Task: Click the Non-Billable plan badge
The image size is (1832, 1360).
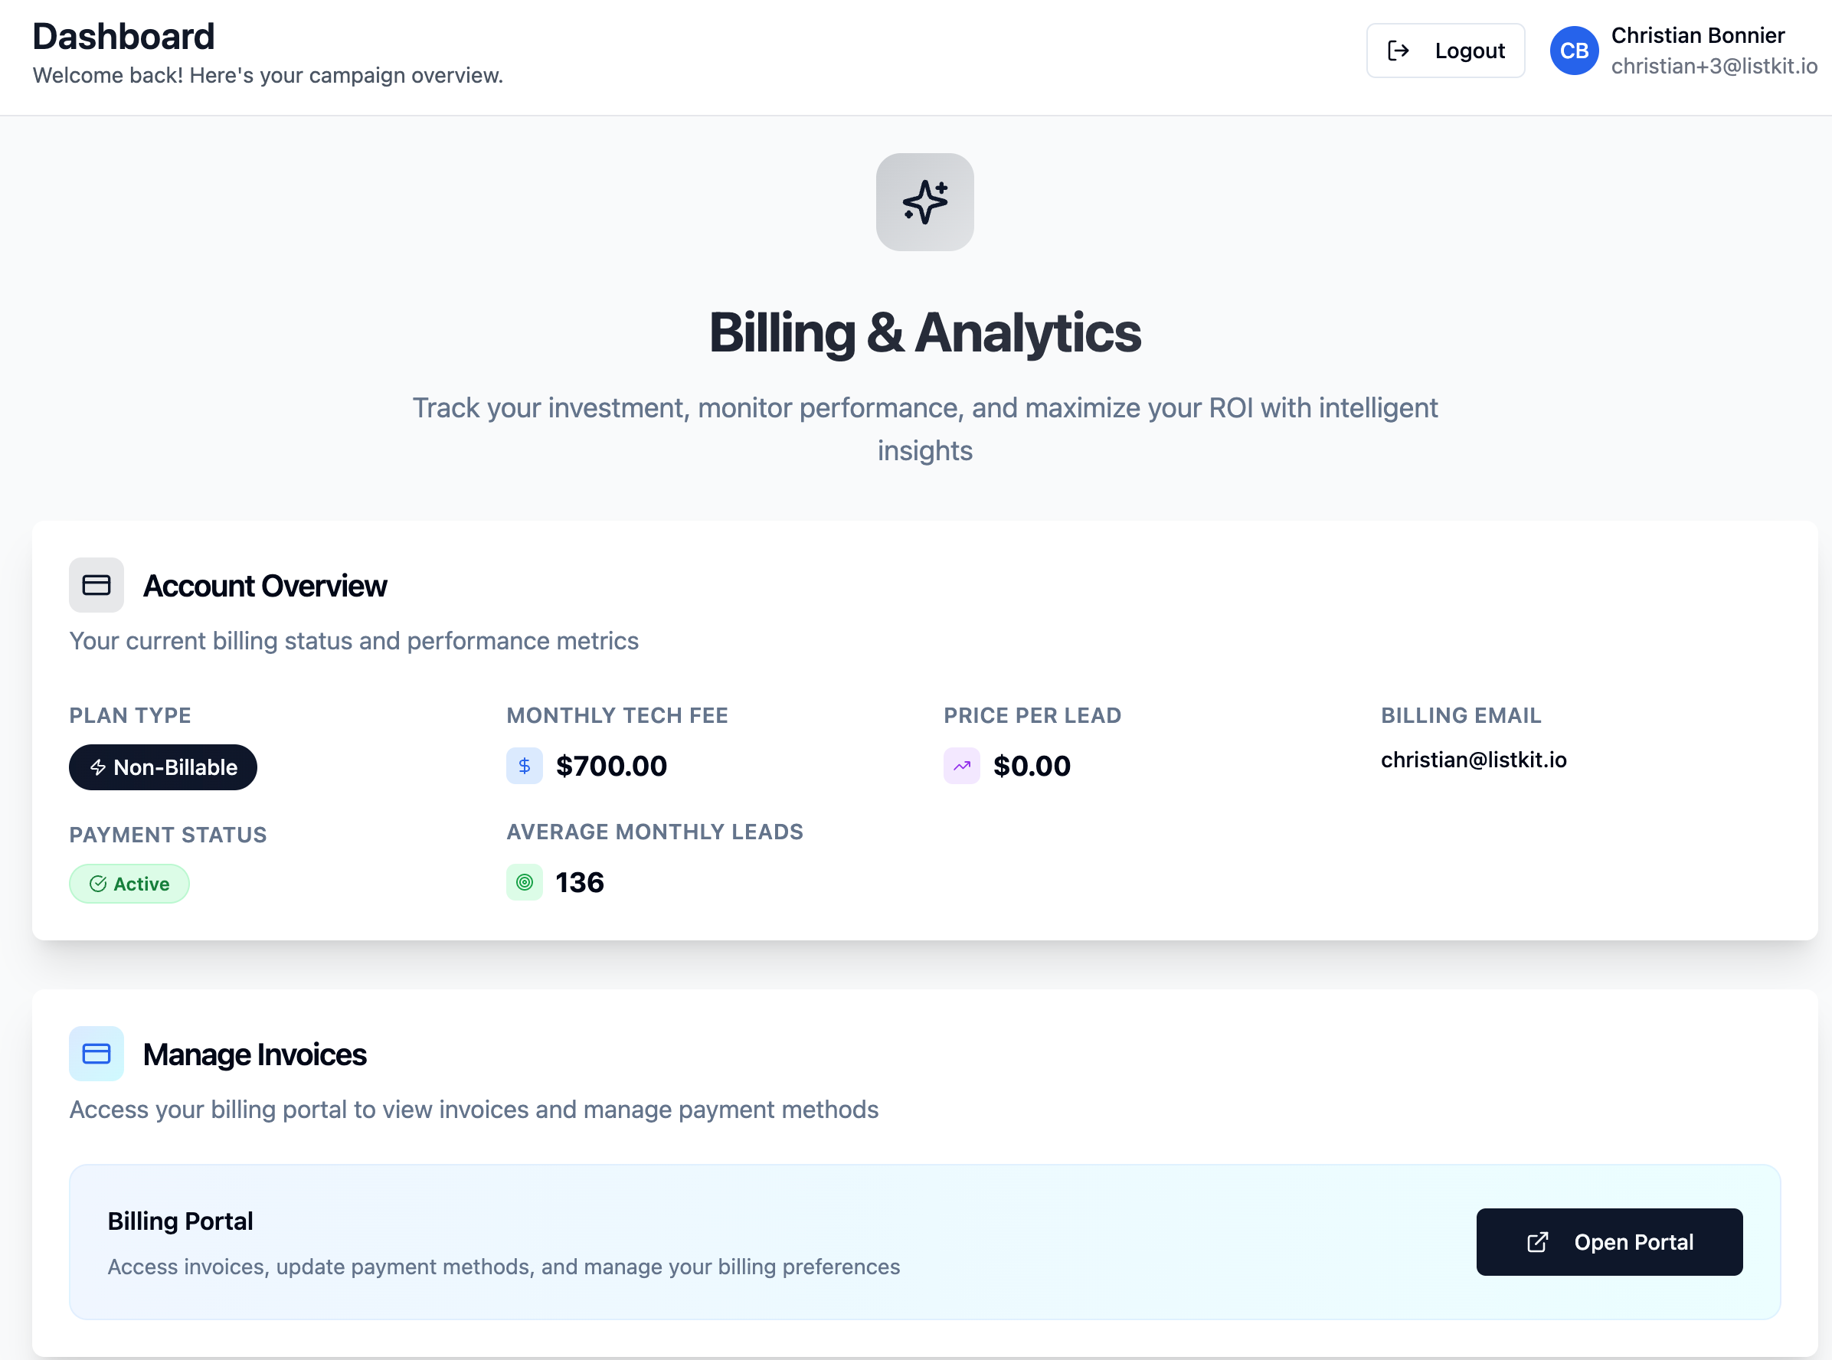Action: (163, 767)
